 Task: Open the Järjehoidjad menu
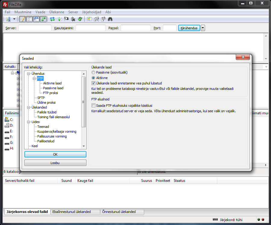coord(92,12)
